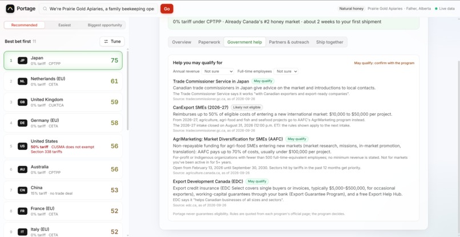This screenshot has width=460, height=237.
Task: Click May qualify badge beside AgriMarketing
Action: click(297, 139)
